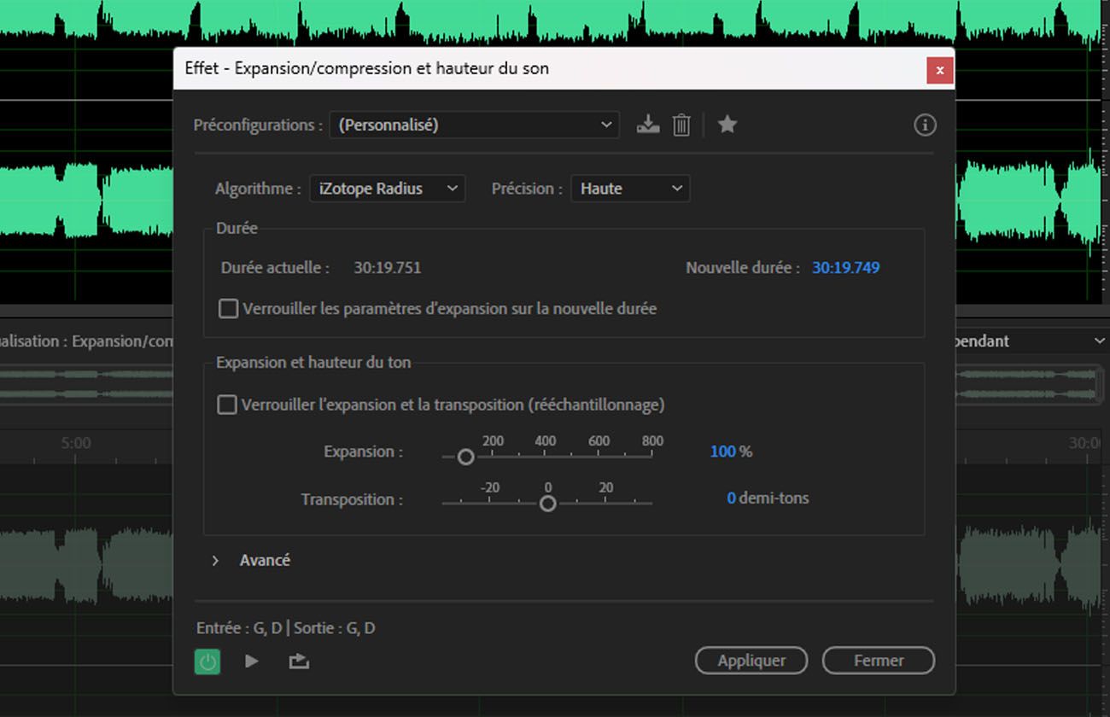
Task: Click the Expansion slider handle
Action: point(465,457)
